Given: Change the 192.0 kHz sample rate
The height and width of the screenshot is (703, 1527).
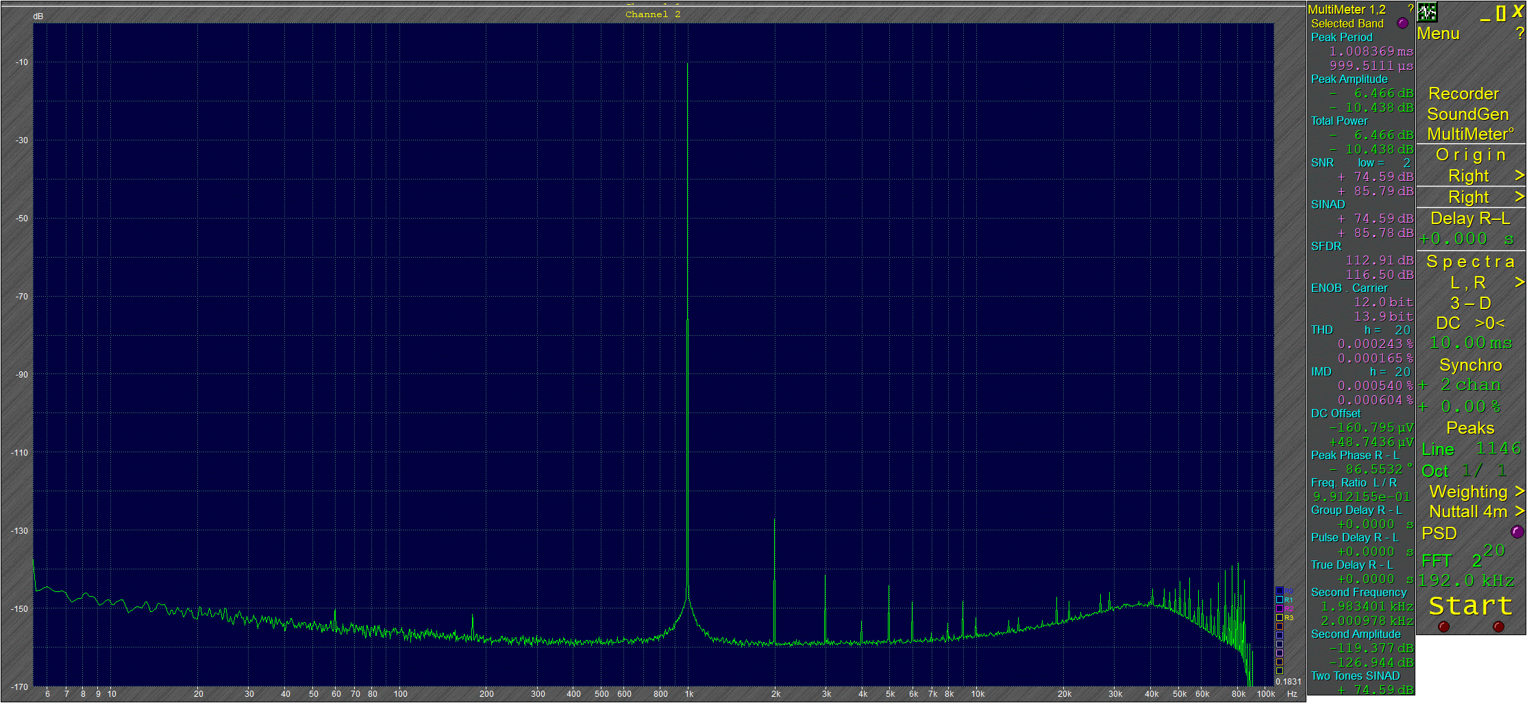Looking at the screenshot, I should [1466, 580].
